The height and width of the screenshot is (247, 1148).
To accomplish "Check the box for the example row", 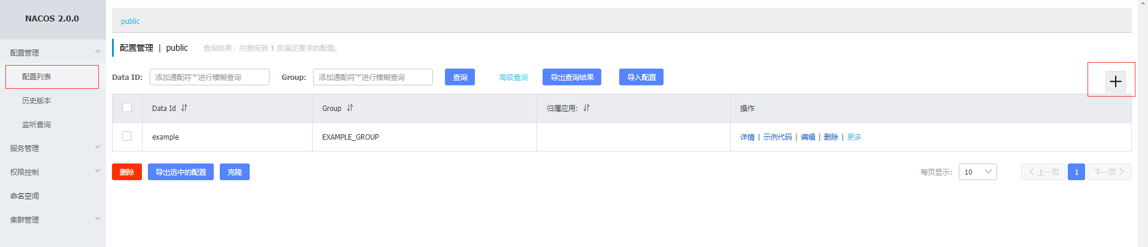I will (x=127, y=136).
